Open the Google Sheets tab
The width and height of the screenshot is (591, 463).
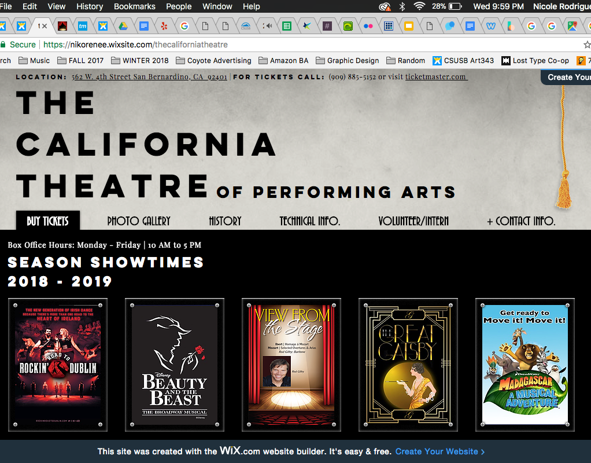pyautogui.click(x=287, y=26)
